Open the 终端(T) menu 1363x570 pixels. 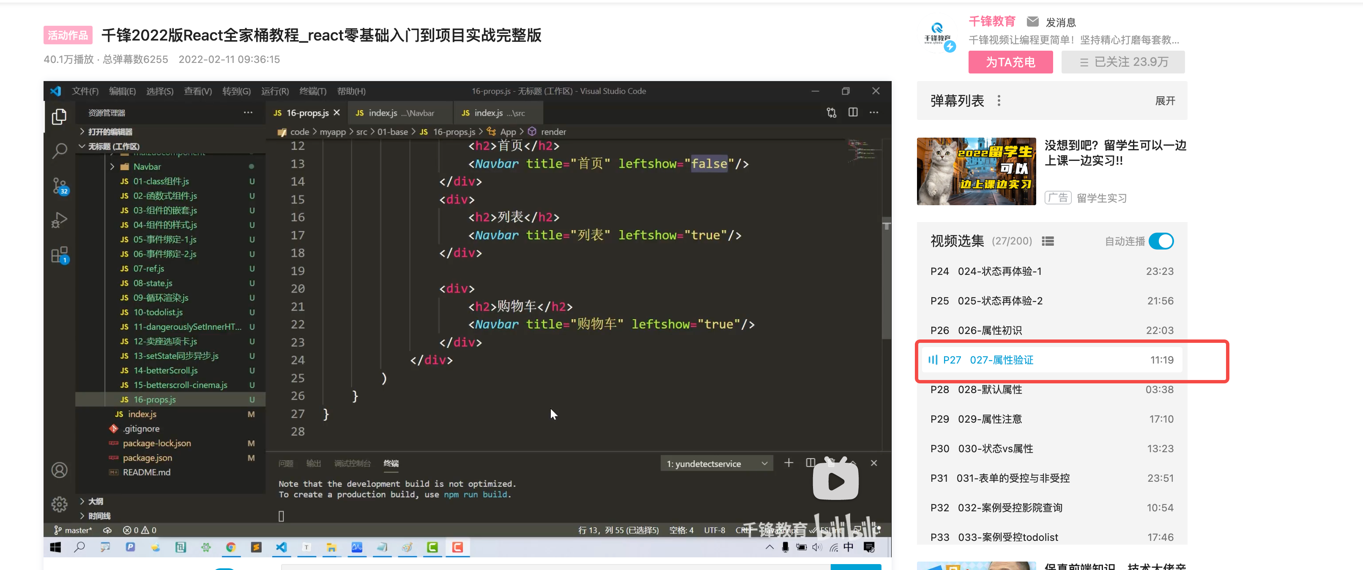pos(313,91)
